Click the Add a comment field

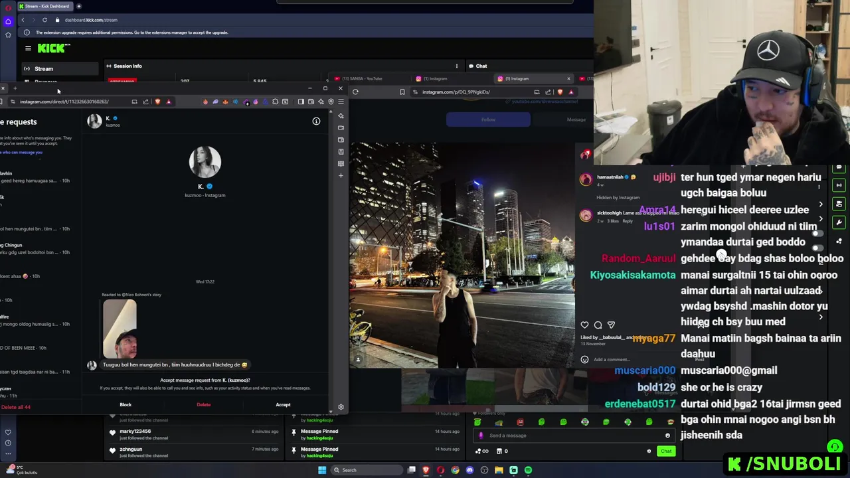612,359
